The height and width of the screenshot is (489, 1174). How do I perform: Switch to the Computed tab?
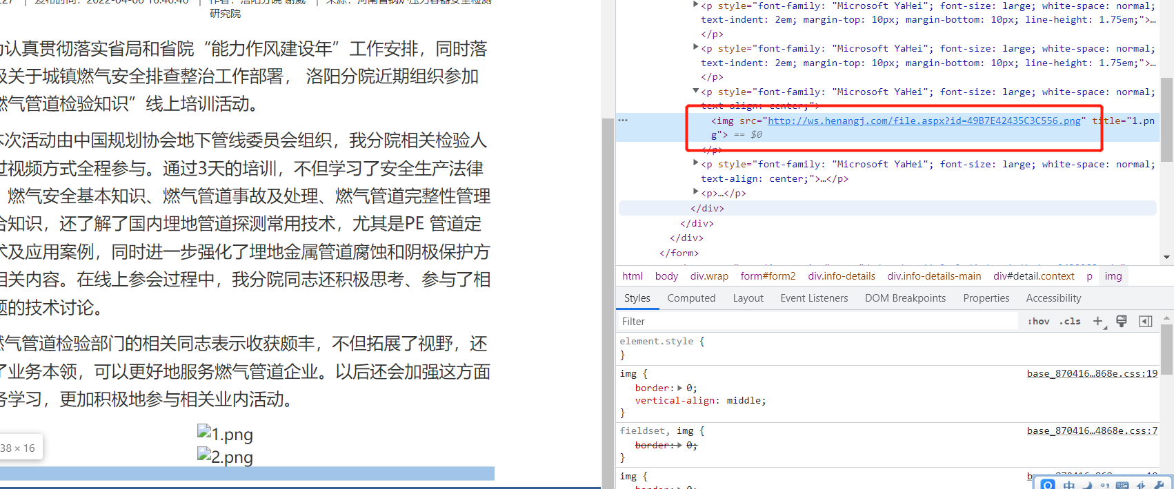click(691, 298)
